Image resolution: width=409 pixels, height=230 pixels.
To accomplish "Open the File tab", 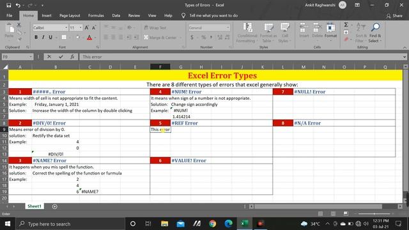I will pyautogui.click(x=10, y=15).
